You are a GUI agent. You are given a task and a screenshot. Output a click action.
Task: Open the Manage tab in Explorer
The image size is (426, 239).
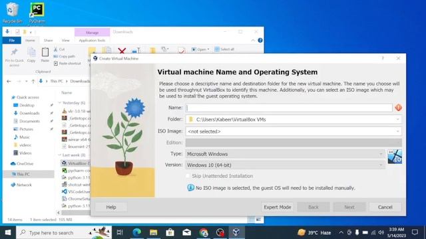click(x=92, y=33)
